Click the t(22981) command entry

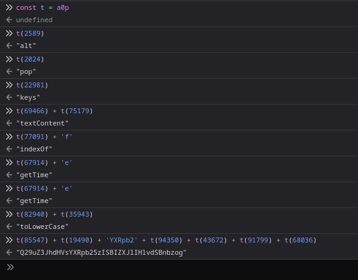click(x=32, y=85)
